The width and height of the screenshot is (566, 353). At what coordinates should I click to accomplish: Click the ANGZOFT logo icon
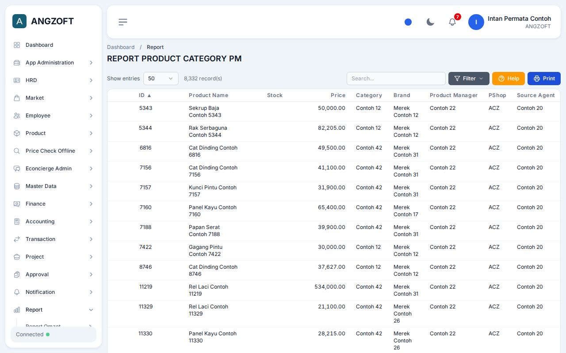tap(19, 21)
